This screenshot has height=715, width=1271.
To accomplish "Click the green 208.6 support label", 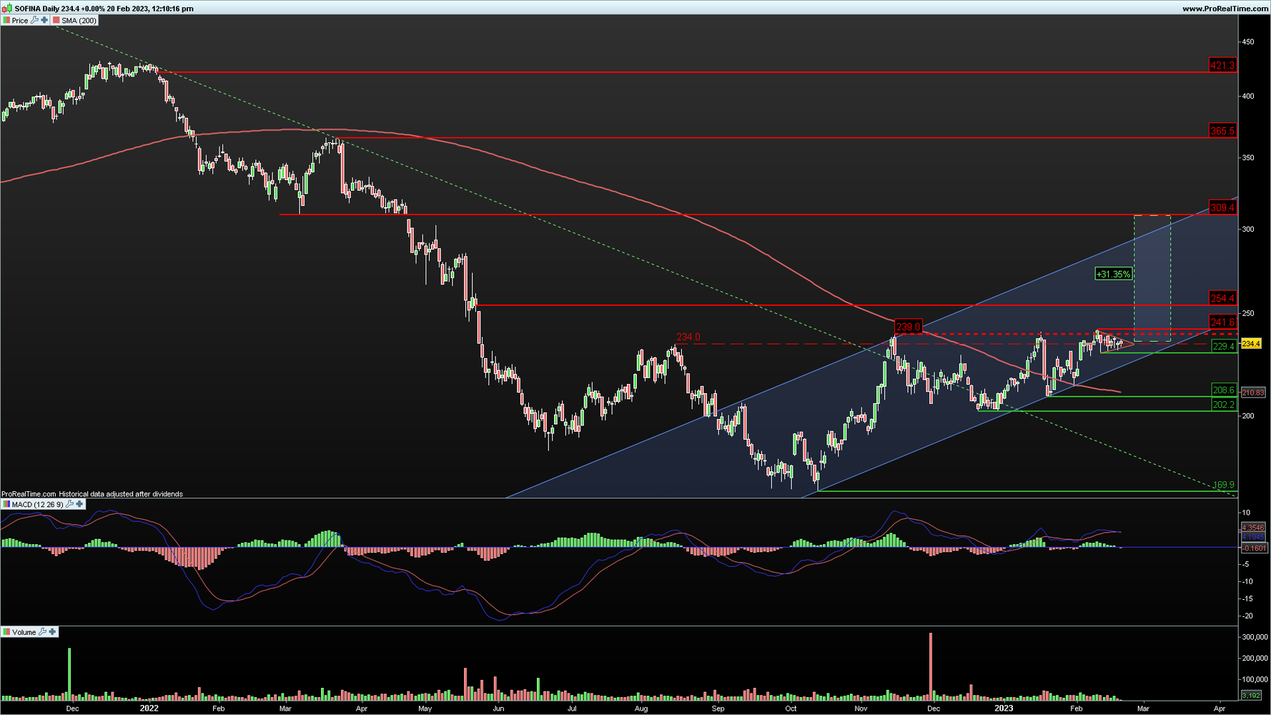I will click(1224, 390).
